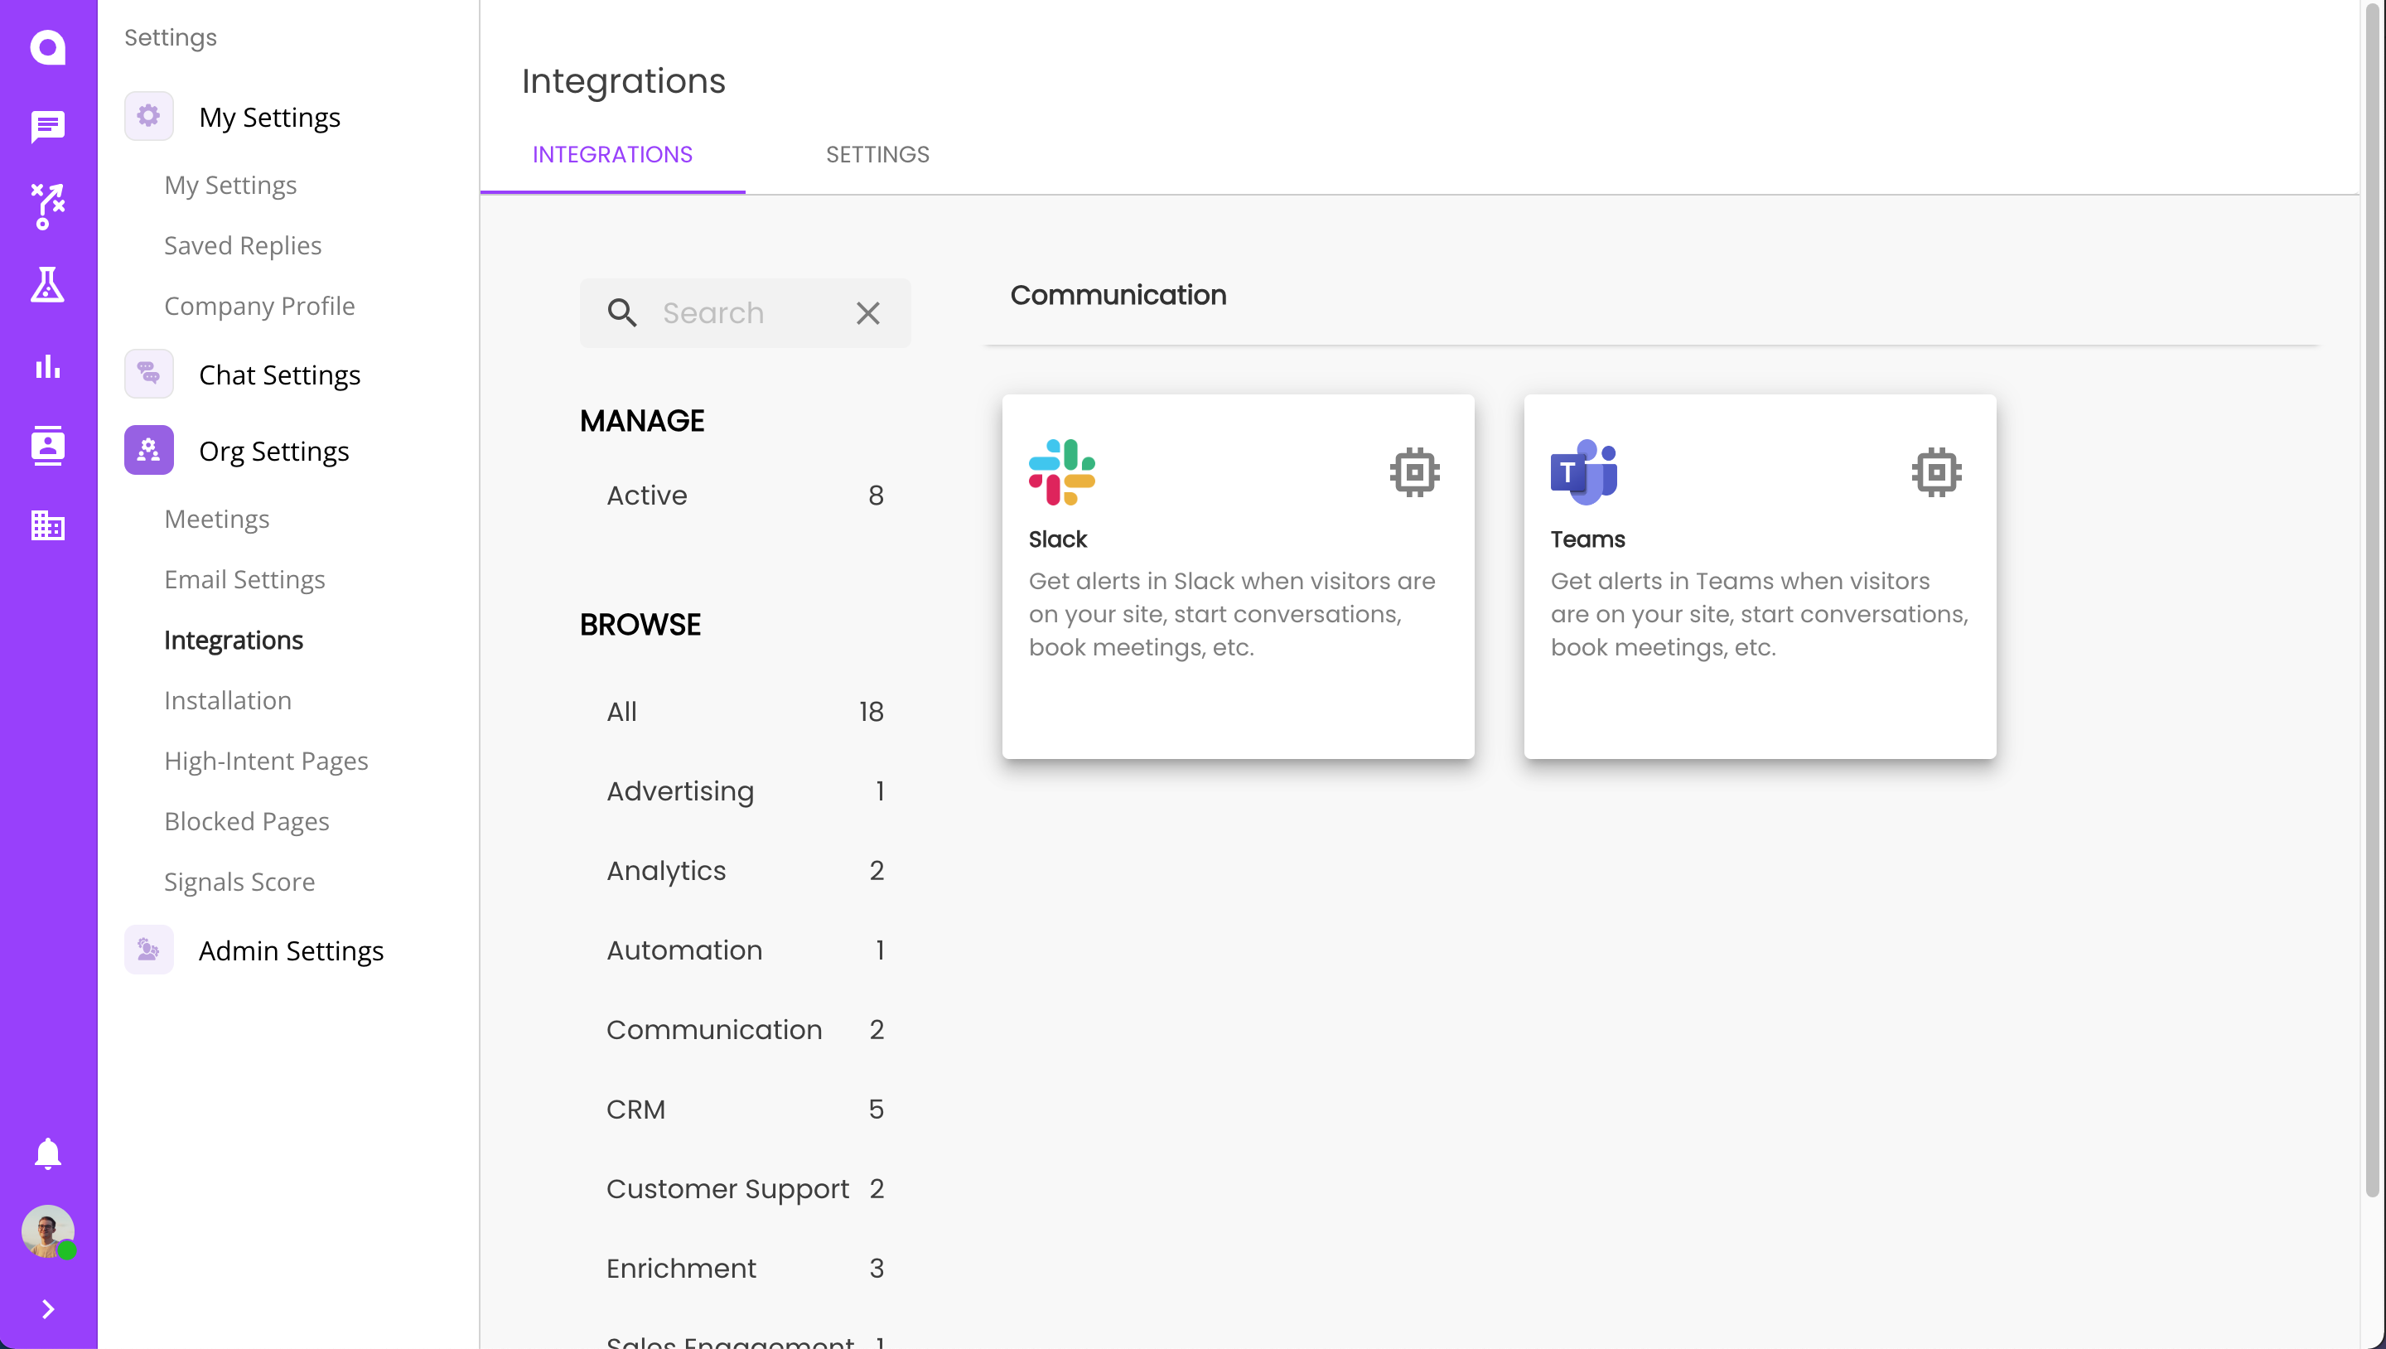Click the Settings header text
Image resolution: width=2386 pixels, height=1349 pixels.
tap(171, 37)
